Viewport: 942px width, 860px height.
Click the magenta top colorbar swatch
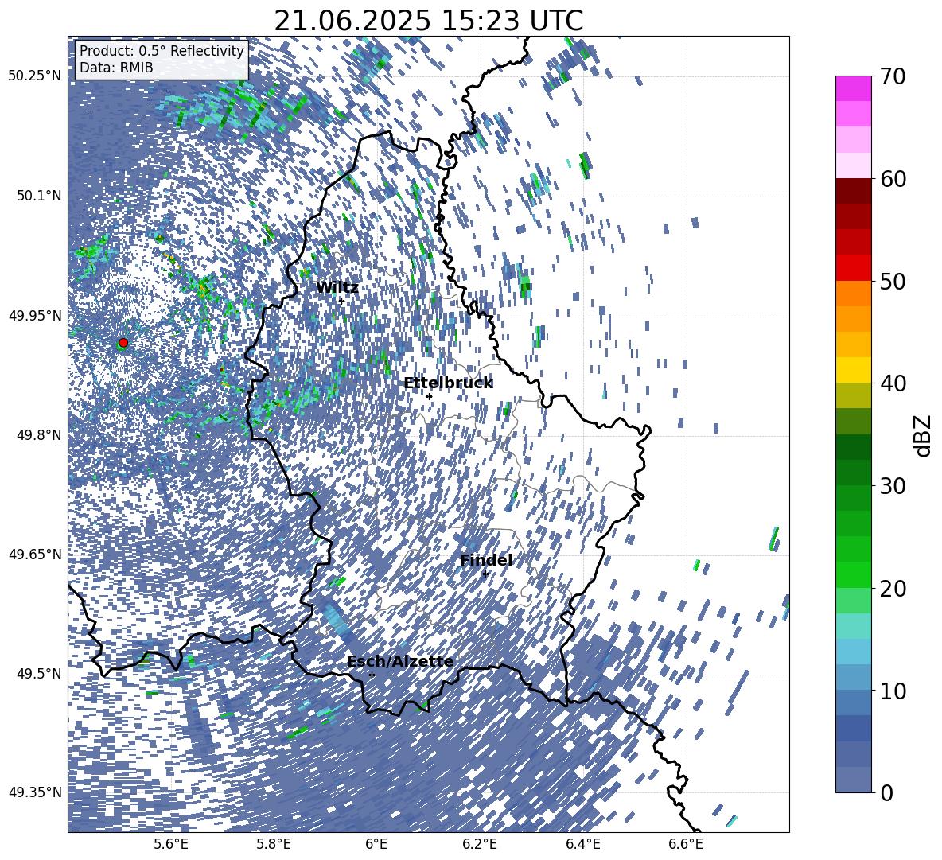853,89
